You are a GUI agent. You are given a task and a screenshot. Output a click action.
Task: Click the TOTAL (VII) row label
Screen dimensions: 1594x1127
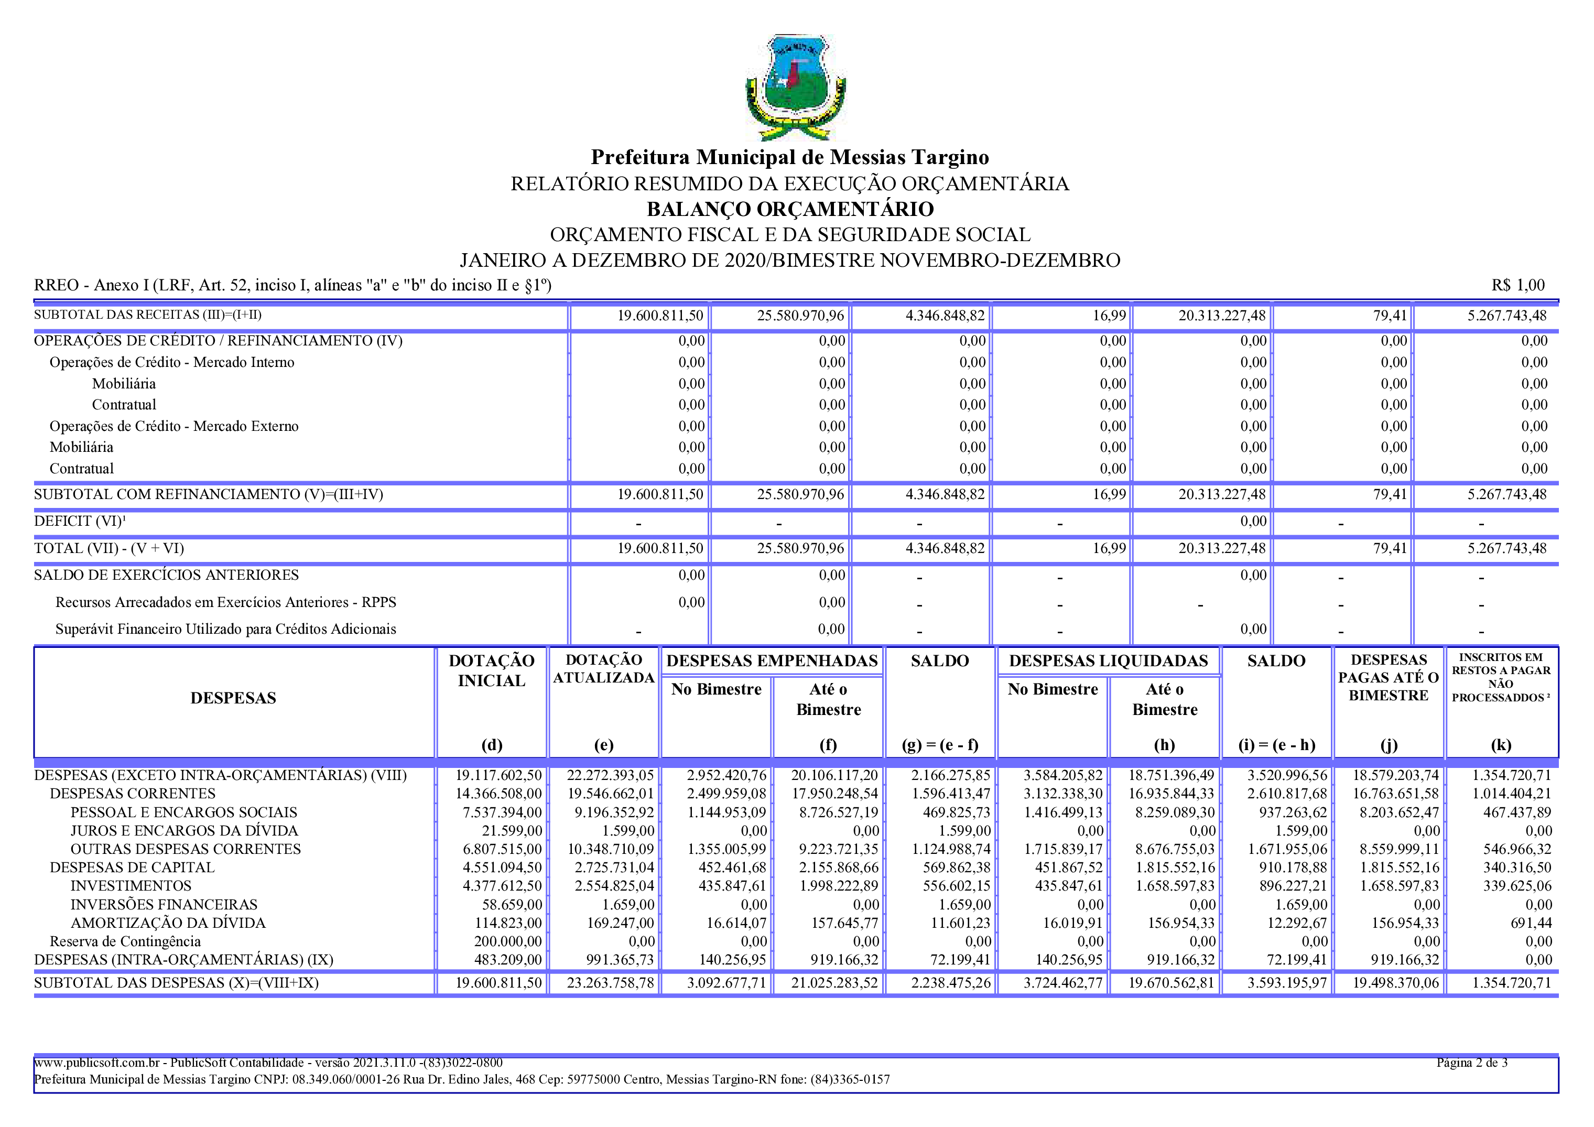[109, 548]
